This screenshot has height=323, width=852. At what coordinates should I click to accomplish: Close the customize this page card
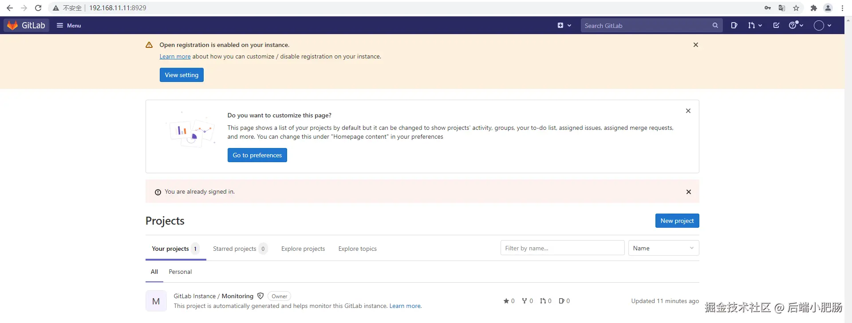688,111
